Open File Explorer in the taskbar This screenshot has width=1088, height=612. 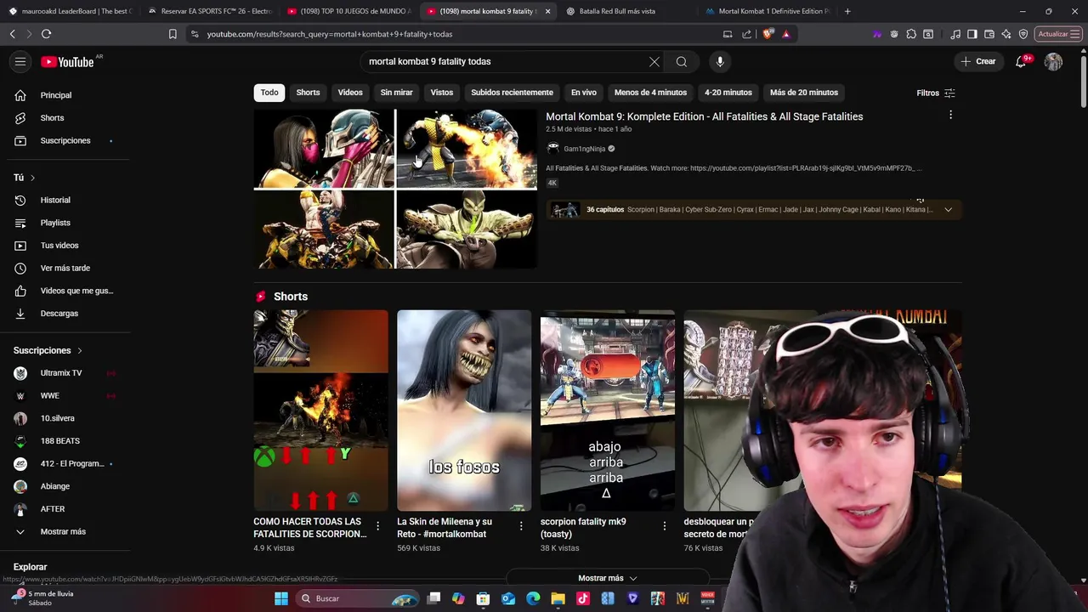(558, 598)
